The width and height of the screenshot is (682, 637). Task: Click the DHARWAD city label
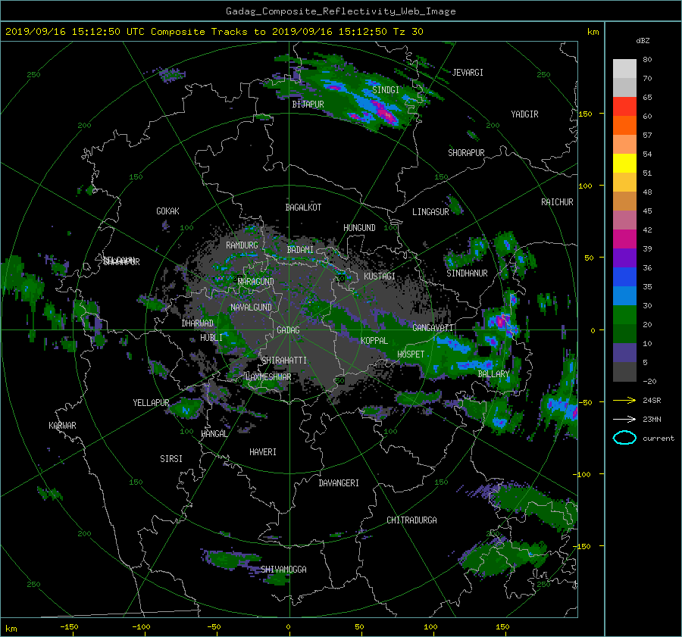pyautogui.click(x=197, y=323)
